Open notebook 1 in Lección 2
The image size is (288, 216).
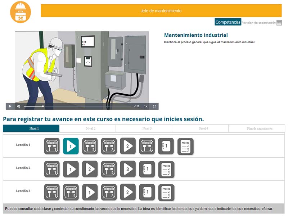[147, 169]
